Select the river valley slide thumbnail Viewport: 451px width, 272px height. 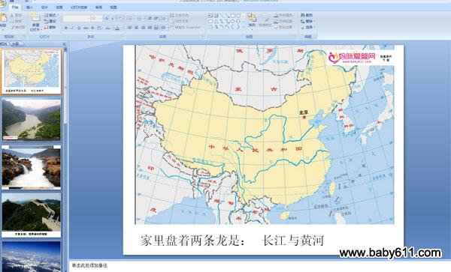(32, 119)
